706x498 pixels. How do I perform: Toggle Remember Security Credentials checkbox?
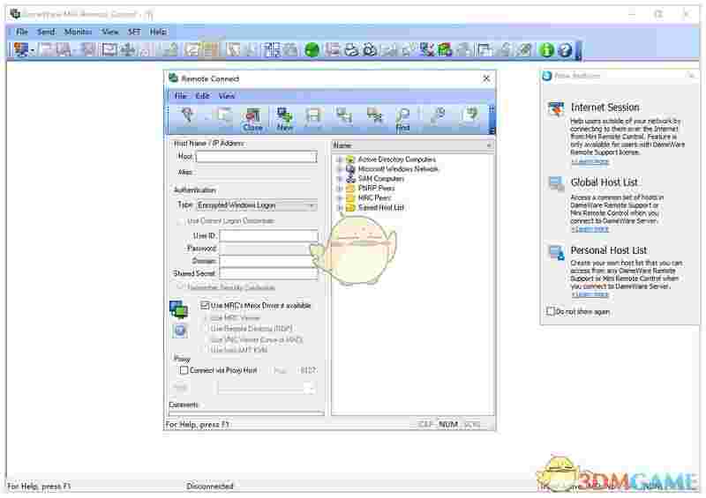181,287
